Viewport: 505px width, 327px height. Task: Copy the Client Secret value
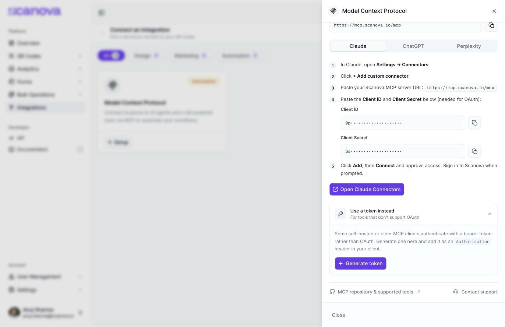coord(474,151)
